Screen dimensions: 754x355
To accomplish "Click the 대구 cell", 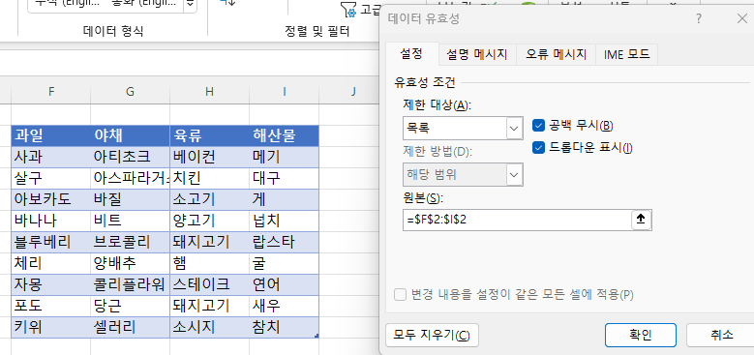I will click(x=285, y=178).
